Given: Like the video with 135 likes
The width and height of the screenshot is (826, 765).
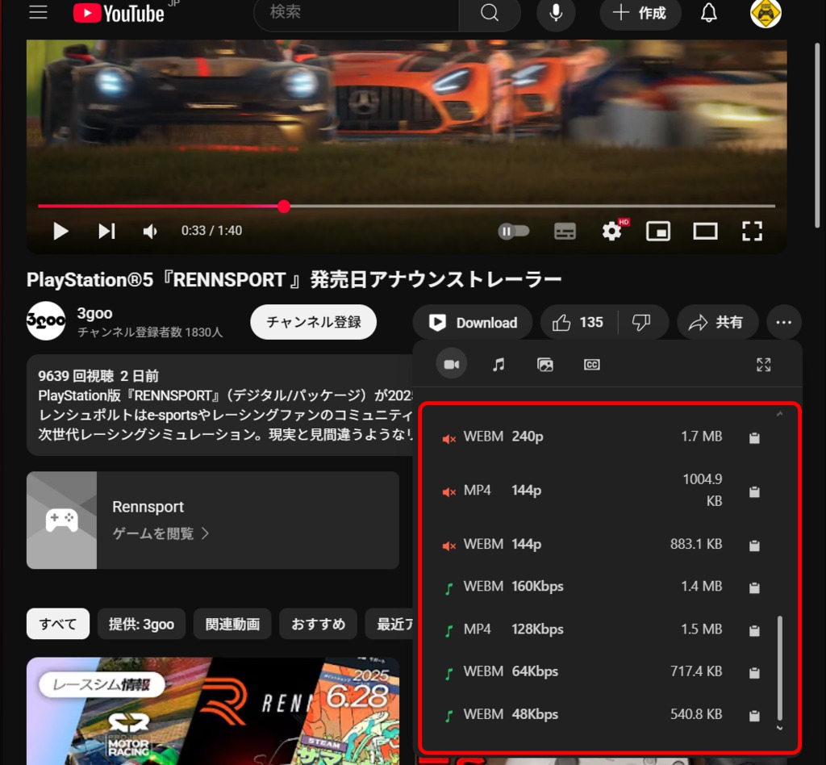Looking at the screenshot, I should point(578,323).
